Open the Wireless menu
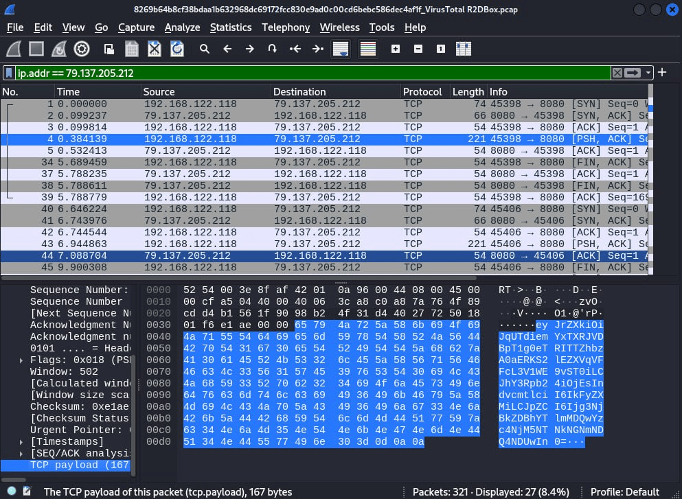The height and width of the screenshot is (499, 682). click(340, 27)
